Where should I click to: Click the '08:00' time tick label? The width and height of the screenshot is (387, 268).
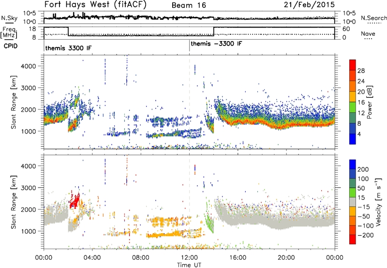pyautogui.click(x=141, y=258)
